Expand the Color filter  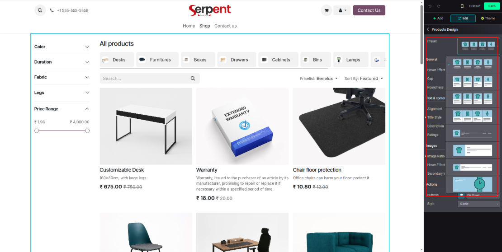tap(62, 47)
